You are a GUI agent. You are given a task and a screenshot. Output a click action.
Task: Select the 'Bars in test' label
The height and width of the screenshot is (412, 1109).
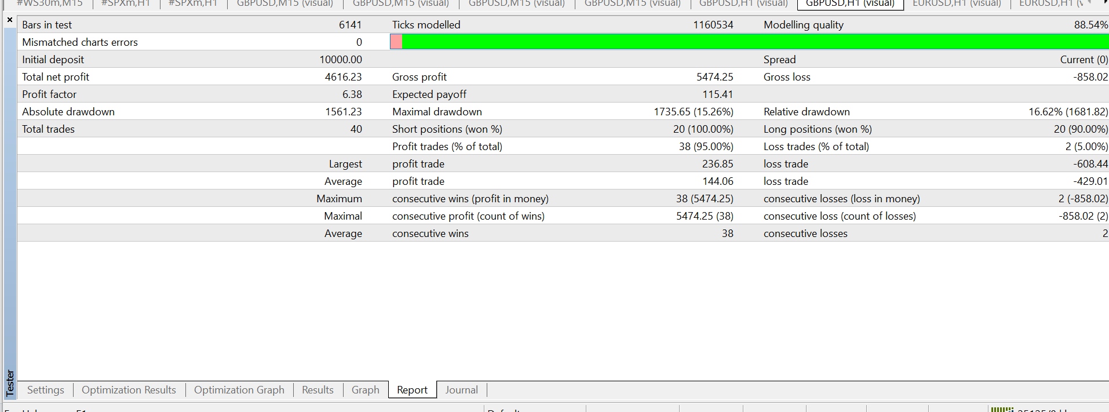[x=47, y=25]
